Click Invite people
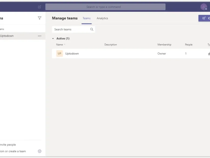210x158 pixels. (x=8, y=145)
